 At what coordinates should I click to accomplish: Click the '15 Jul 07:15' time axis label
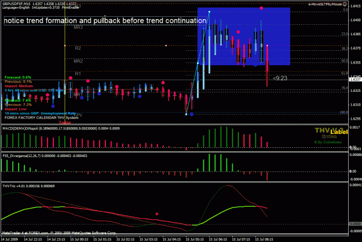241,240
